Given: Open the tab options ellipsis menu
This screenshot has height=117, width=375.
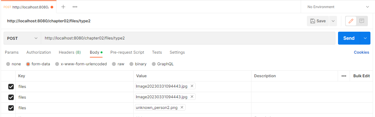Looking at the screenshot, I should 75,7.
